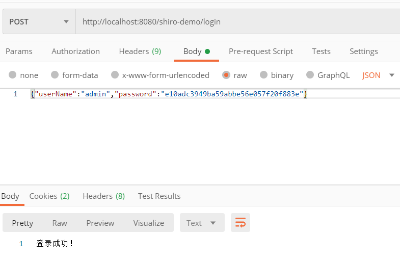The height and width of the screenshot is (261, 400).
Task: Open the Pre-request Script tab
Action: (x=260, y=51)
